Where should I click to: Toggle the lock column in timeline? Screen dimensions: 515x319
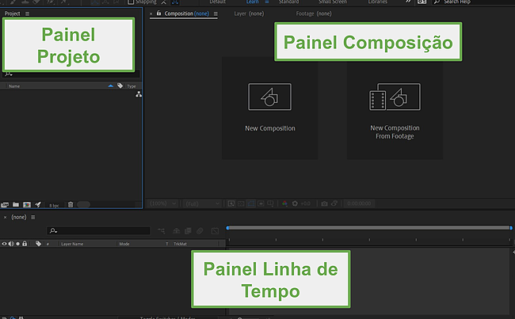pos(25,244)
